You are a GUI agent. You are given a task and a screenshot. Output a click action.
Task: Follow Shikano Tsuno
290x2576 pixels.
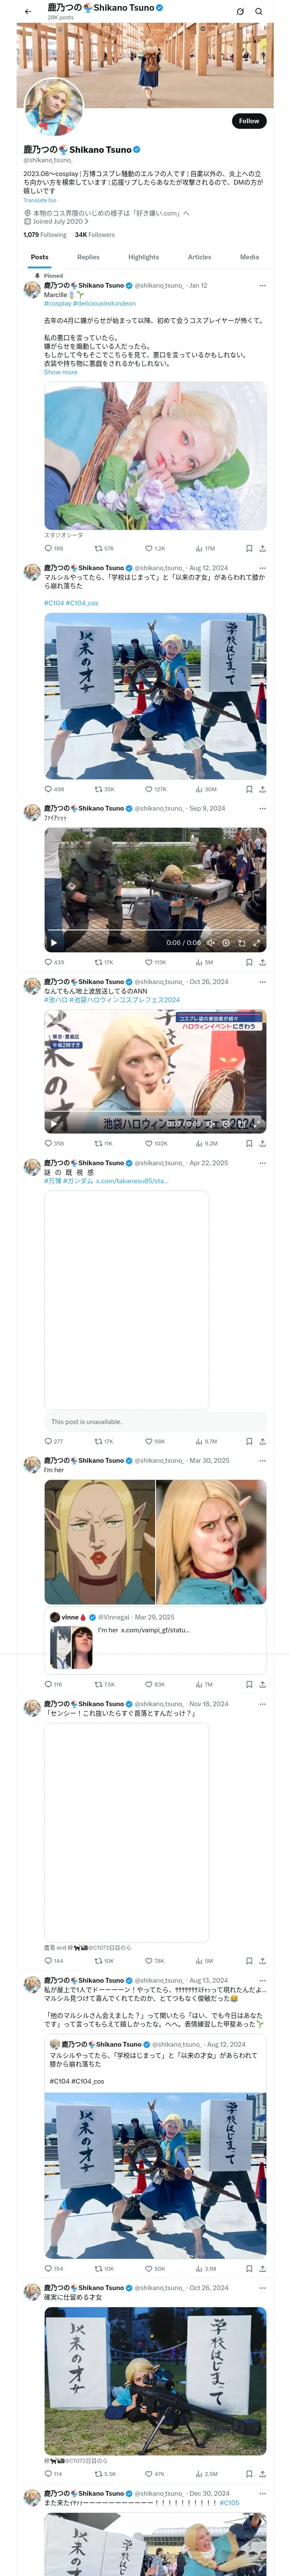(x=248, y=121)
